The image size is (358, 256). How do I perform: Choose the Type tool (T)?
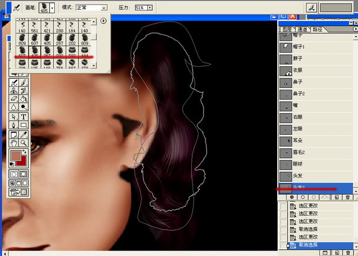tap(23, 117)
